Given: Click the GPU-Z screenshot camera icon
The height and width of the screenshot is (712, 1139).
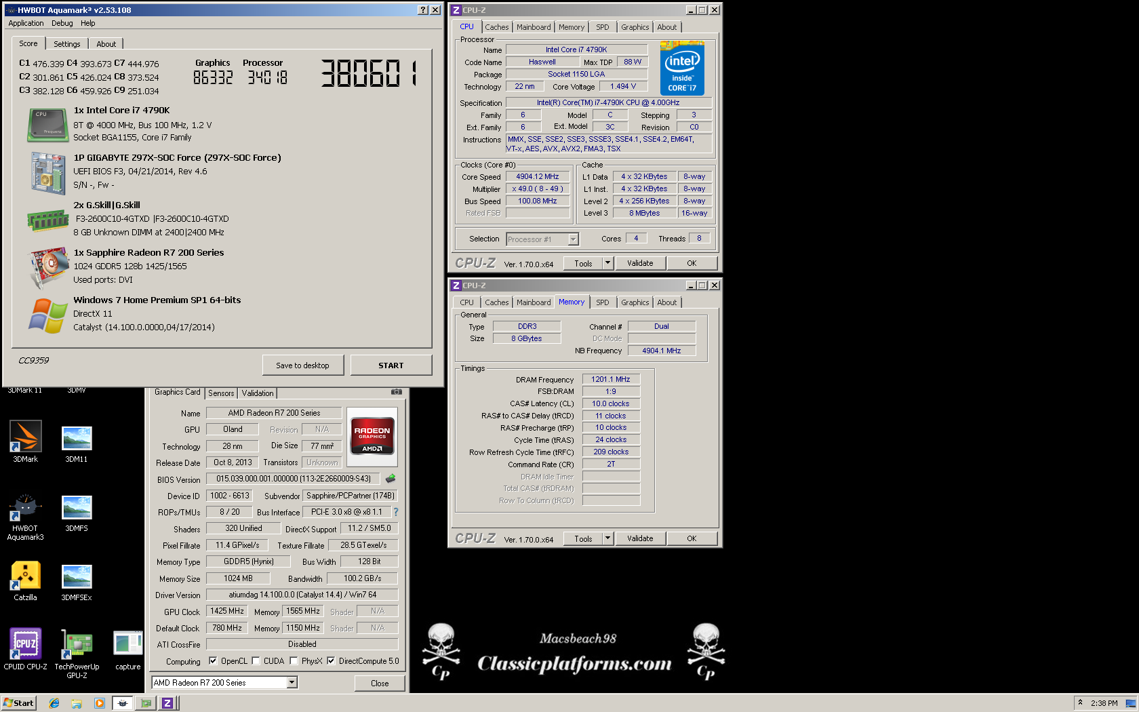Looking at the screenshot, I should point(397,392).
